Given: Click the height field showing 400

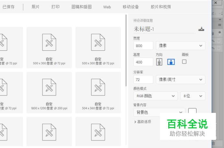Looking at the screenshot, I should tap(143, 62).
